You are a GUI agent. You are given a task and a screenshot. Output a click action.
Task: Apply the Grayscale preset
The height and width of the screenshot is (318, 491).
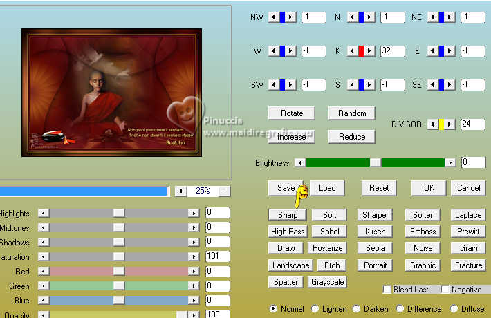point(327,282)
